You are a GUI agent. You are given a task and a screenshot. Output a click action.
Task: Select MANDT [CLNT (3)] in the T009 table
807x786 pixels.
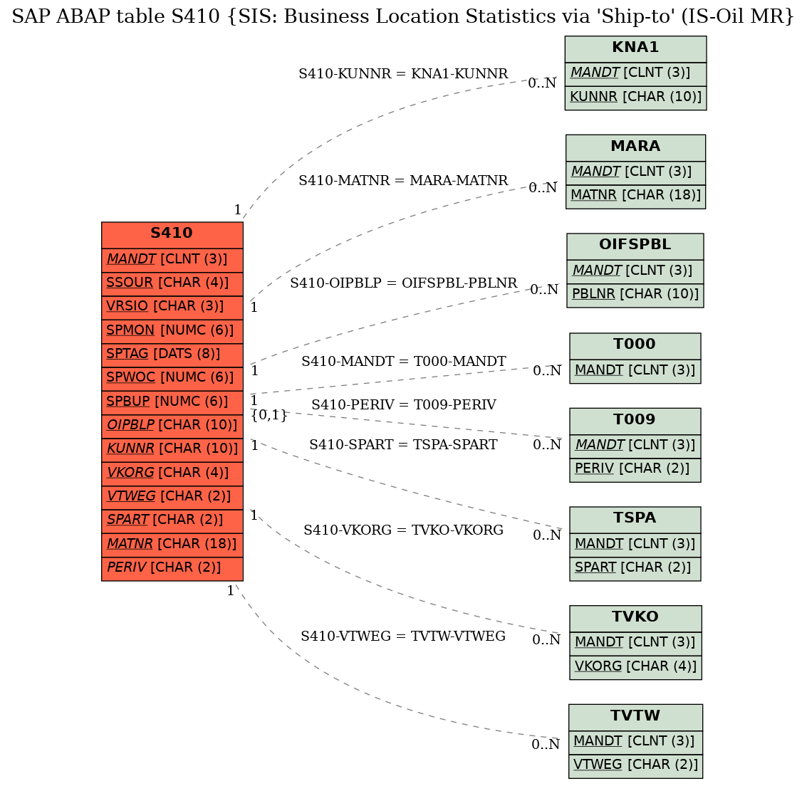[635, 446]
